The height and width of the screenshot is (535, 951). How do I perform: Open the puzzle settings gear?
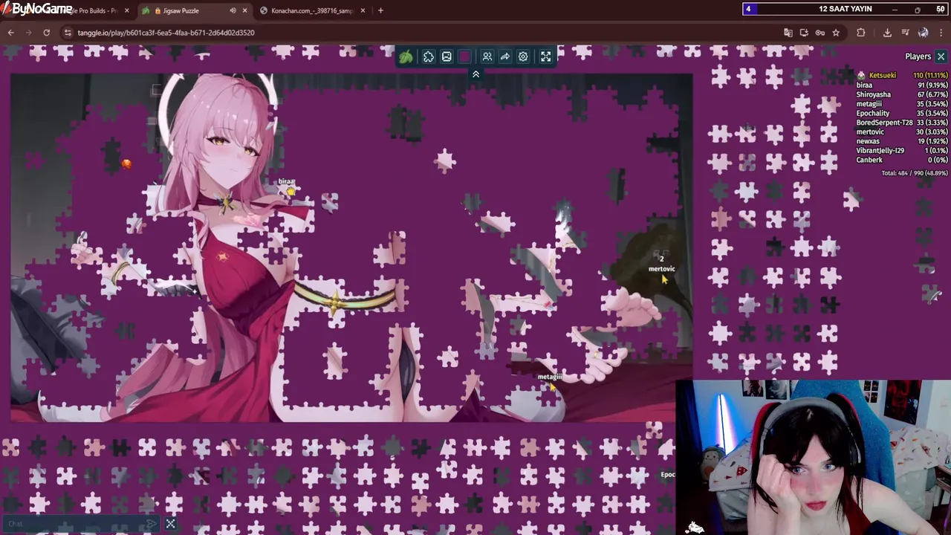523,56
